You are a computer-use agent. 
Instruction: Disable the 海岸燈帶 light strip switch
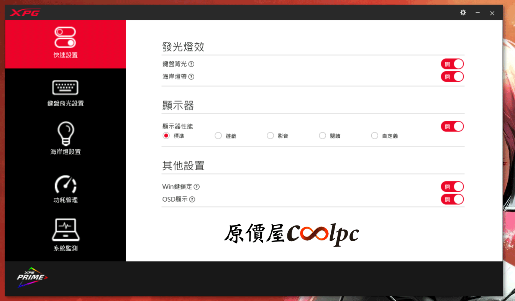click(452, 77)
